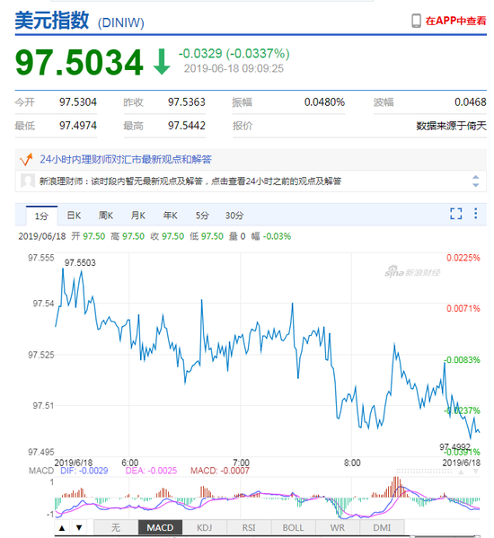The image size is (494, 538).
Task: Click the 0.0225% percentage axis label
Action: [463, 258]
